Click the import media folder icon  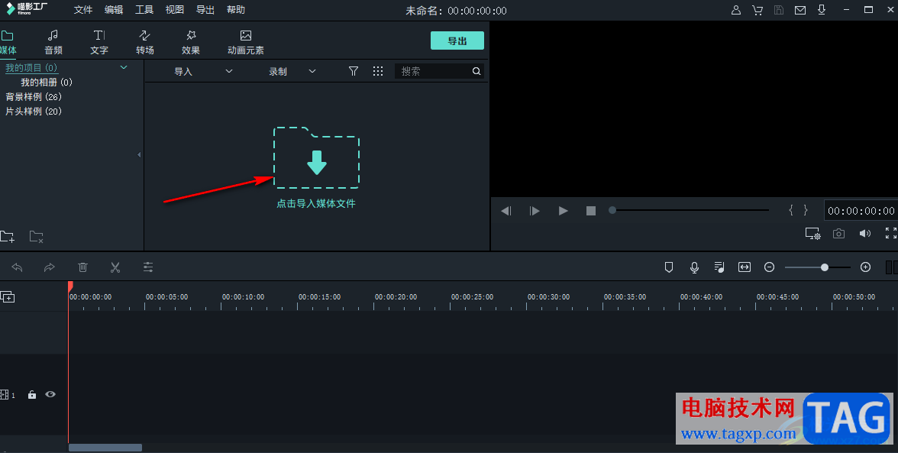316,157
